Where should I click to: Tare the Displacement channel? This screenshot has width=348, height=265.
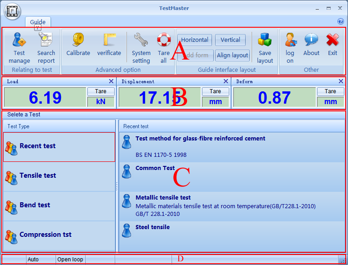coord(215,91)
